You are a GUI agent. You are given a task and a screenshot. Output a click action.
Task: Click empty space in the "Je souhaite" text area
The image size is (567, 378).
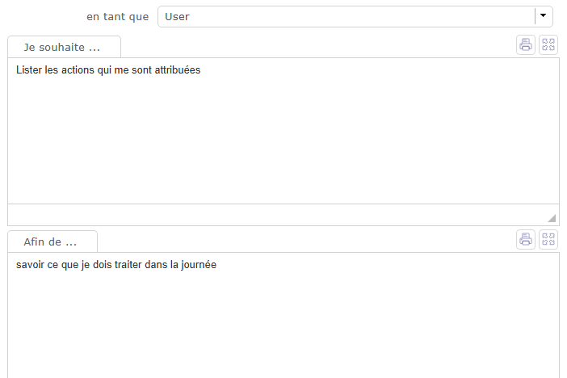point(283,137)
